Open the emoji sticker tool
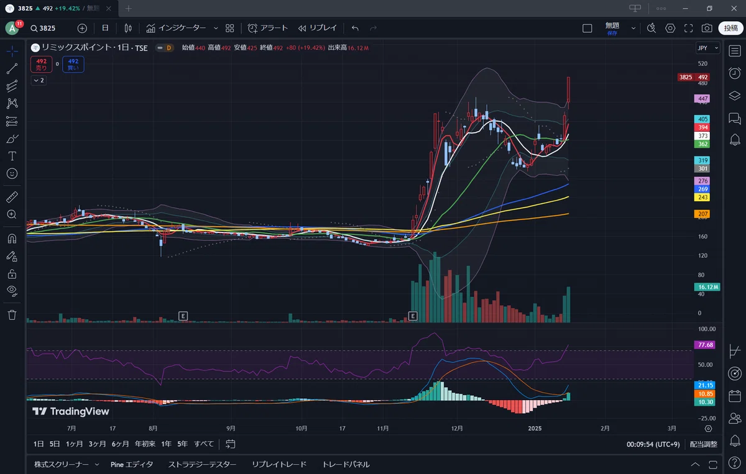 pos(12,173)
